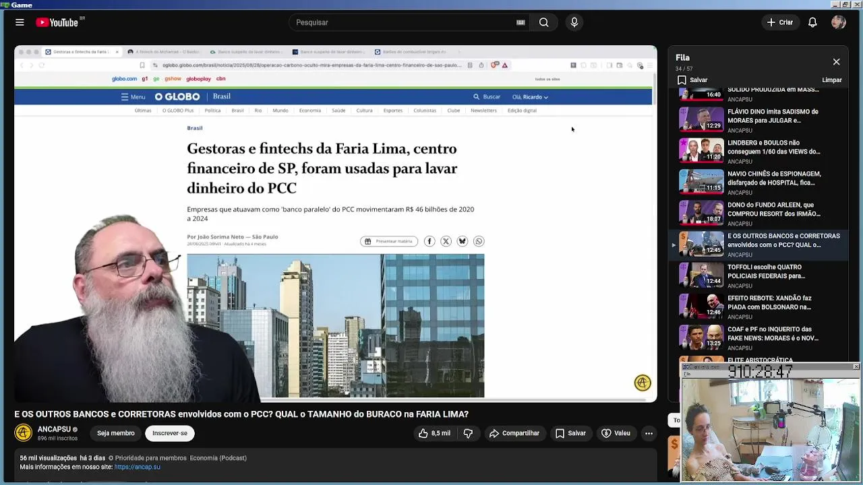
Task: Click ANCAPSU watermark logo in player
Action: pos(643,383)
